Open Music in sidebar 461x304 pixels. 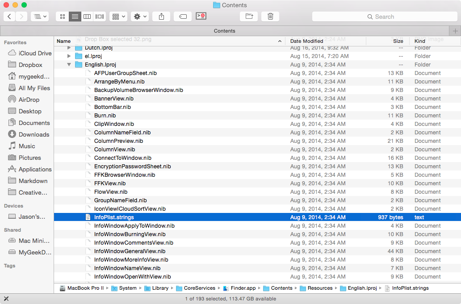coord(21,146)
